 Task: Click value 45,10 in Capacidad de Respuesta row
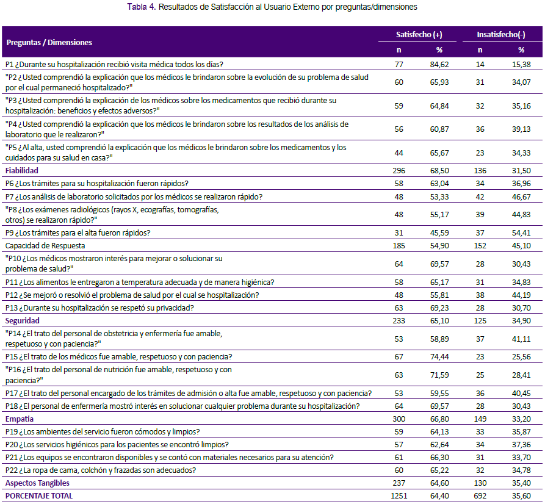pyautogui.click(x=521, y=246)
